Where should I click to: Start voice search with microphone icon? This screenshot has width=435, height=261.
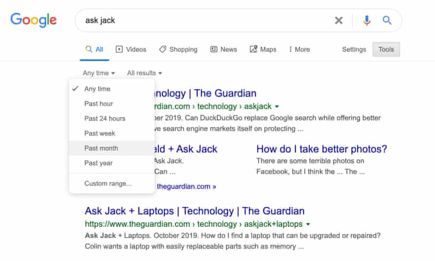(367, 21)
